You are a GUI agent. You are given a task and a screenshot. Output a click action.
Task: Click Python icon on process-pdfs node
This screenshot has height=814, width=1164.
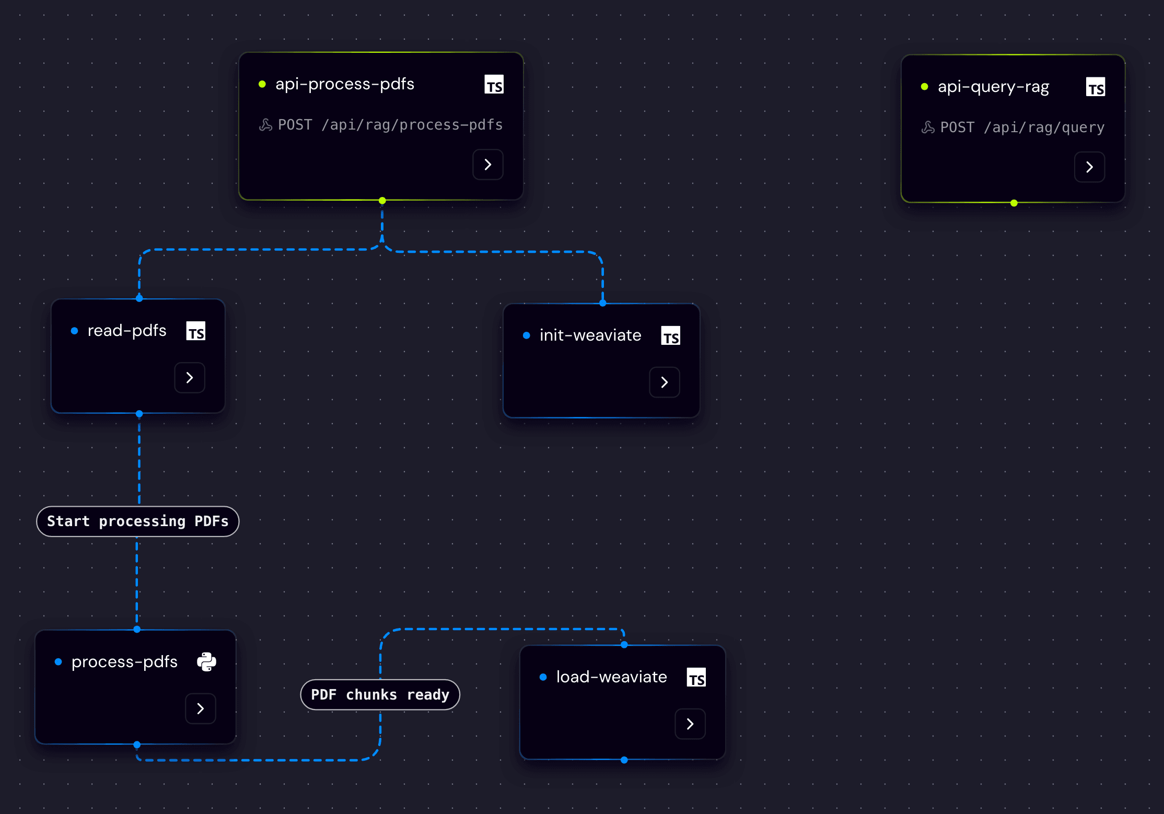click(206, 662)
